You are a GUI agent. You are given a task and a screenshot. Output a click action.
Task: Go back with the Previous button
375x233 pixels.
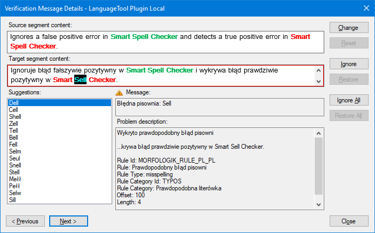point(25,221)
